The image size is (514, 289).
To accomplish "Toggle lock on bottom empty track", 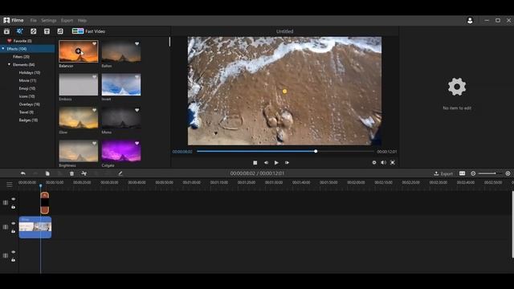I will [x=14, y=260].
